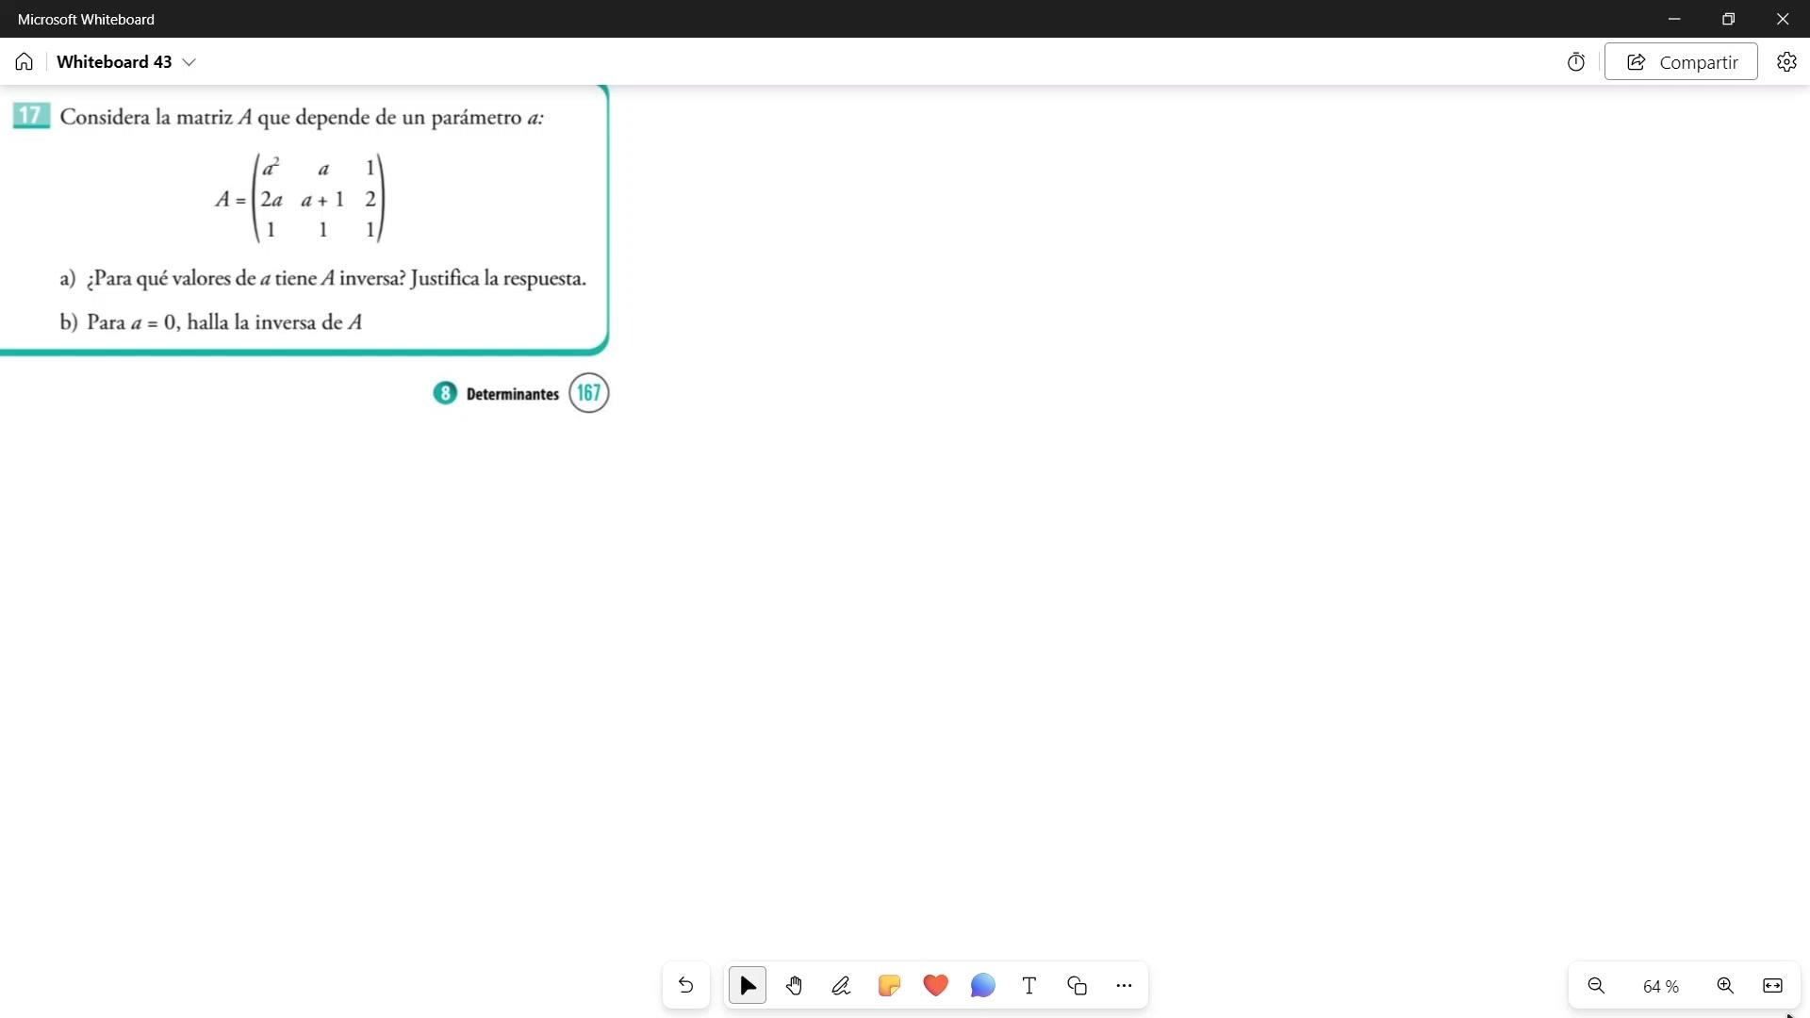
Task: Open the settings gear menu
Action: [x=1786, y=62]
